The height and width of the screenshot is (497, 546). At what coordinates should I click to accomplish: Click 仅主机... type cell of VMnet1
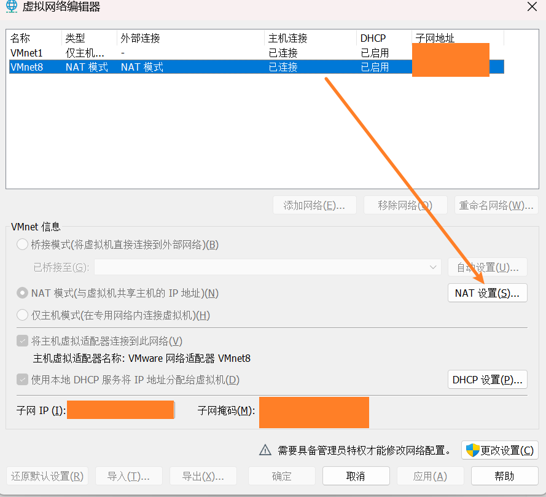85,53
